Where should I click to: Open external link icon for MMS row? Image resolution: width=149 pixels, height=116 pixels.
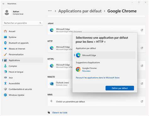click(142, 101)
